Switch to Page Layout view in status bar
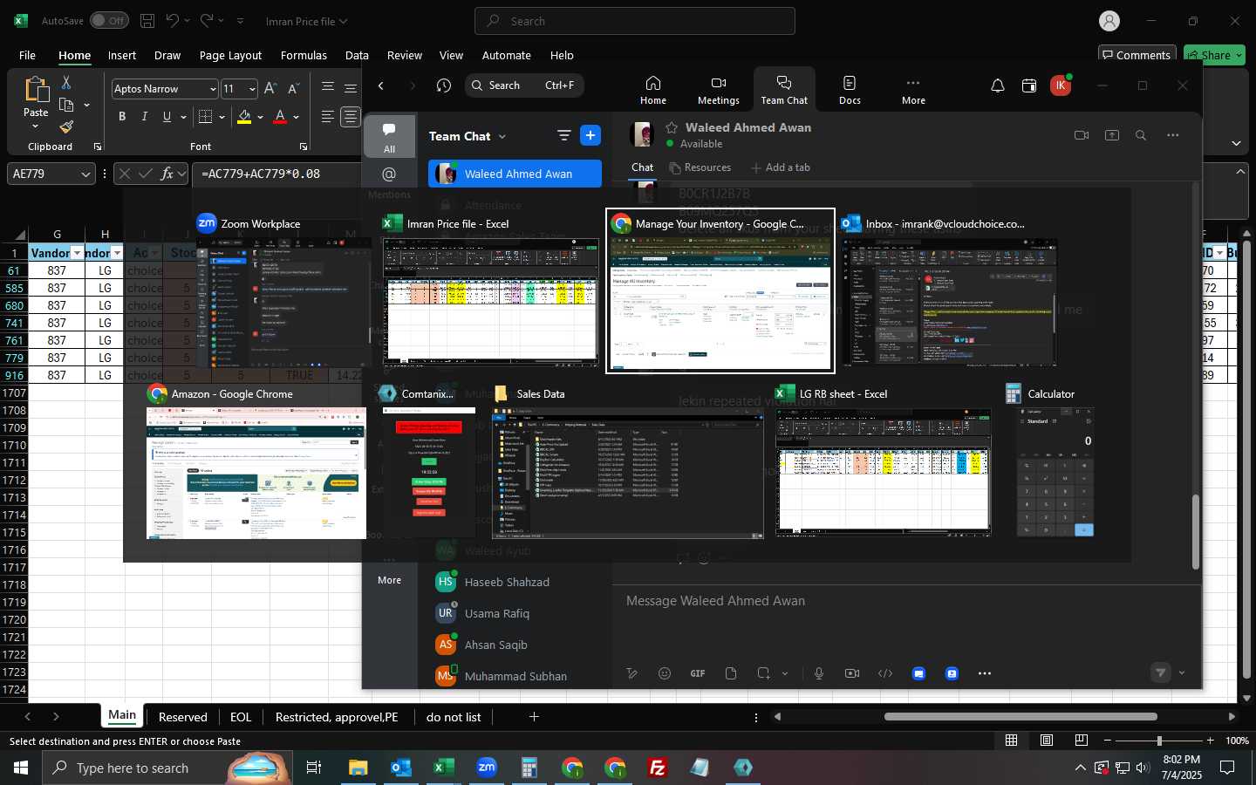The image size is (1256, 785). point(1047,741)
